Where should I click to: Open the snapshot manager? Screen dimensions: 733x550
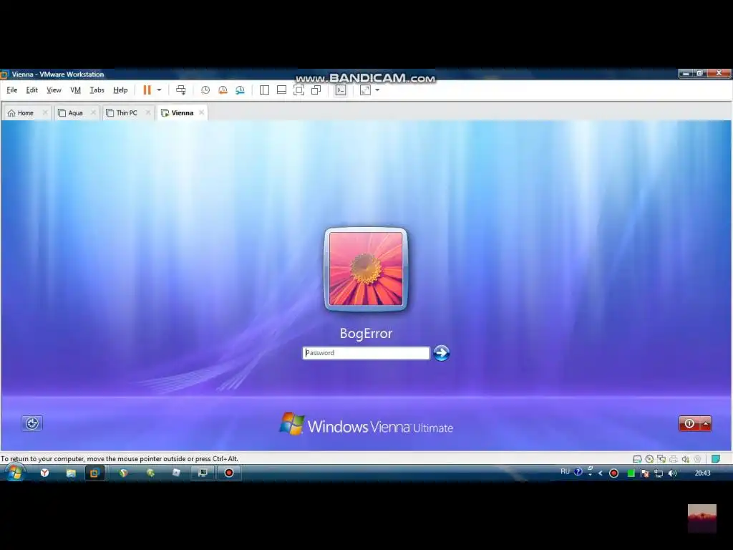click(240, 90)
